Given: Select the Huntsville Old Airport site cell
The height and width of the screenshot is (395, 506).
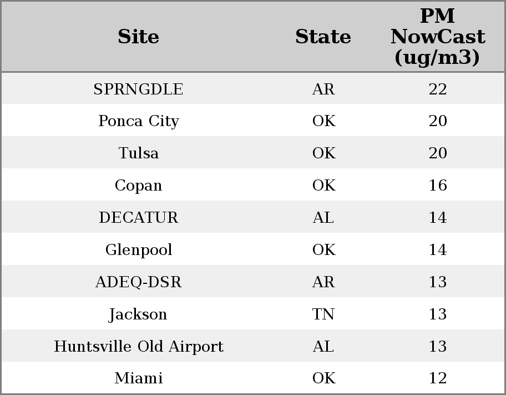Looking at the screenshot, I should coord(138,347).
